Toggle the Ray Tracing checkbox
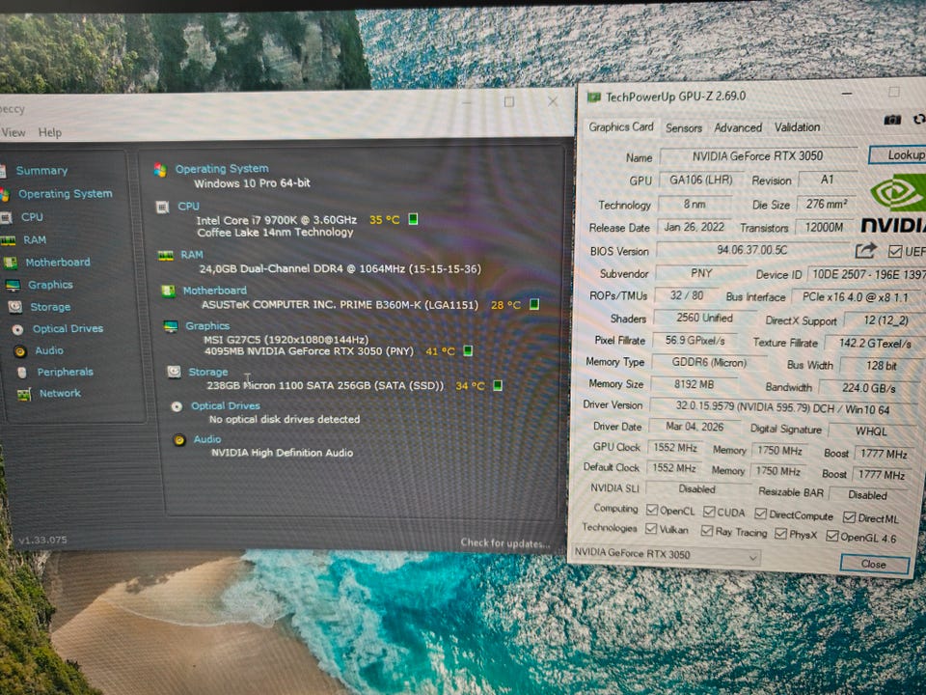Viewport: 926px width, 695px height. point(706,531)
